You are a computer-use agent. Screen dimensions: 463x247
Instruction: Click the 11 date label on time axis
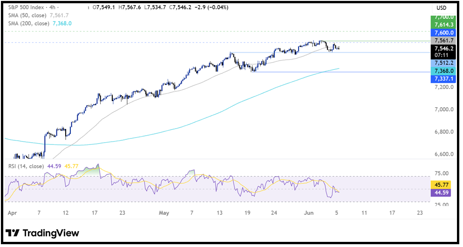point(364,213)
